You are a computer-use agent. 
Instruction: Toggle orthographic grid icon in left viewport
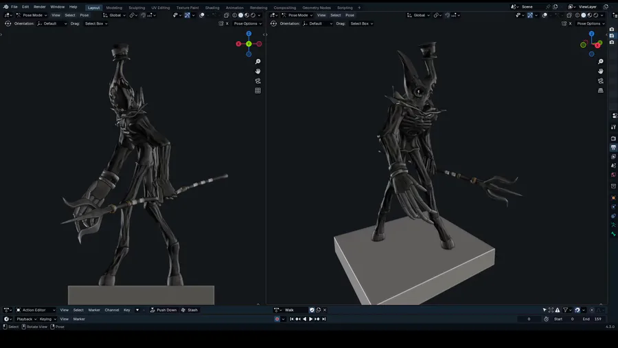click(x=257, y=90)
